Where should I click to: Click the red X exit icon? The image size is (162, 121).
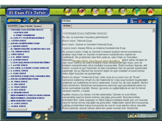150,12
